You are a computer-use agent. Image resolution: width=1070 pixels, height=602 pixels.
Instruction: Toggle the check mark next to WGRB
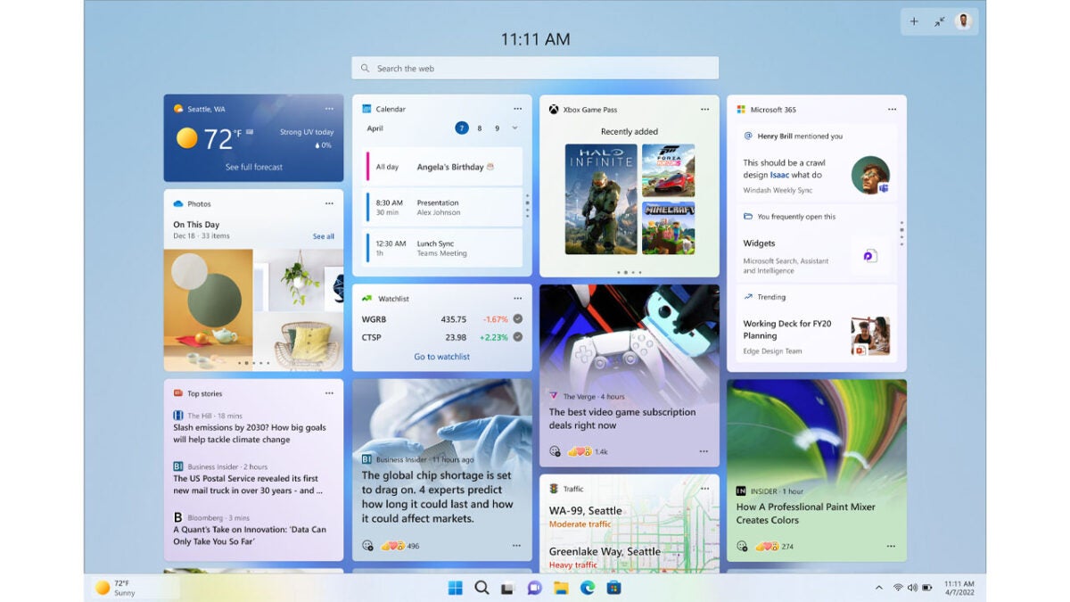pyautogui.click(x=518, y=319)
